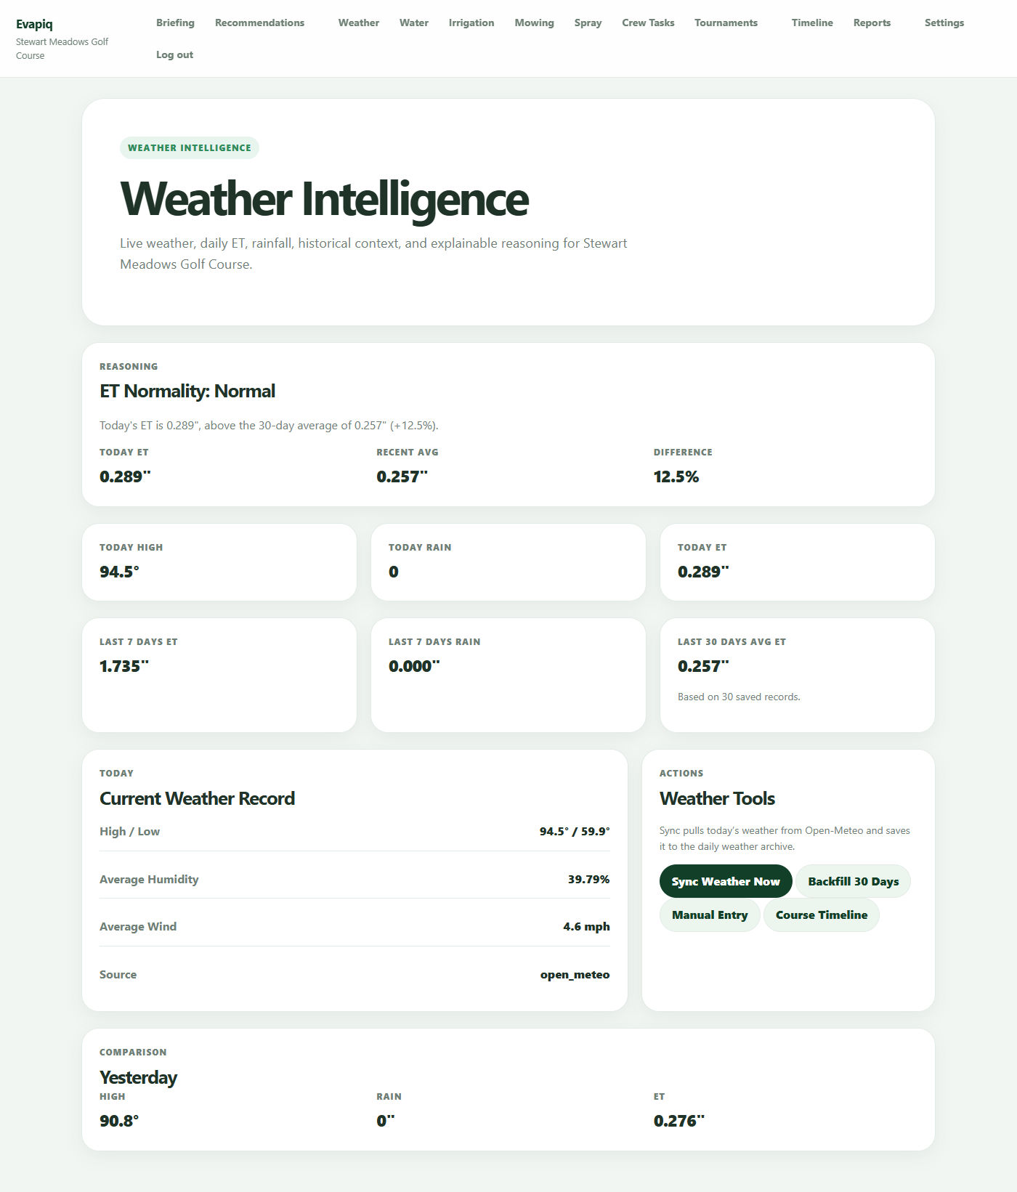Click Backfill 30 Days
The width and height of the screenshot is (1017, 1192).
tap(853, 881)
